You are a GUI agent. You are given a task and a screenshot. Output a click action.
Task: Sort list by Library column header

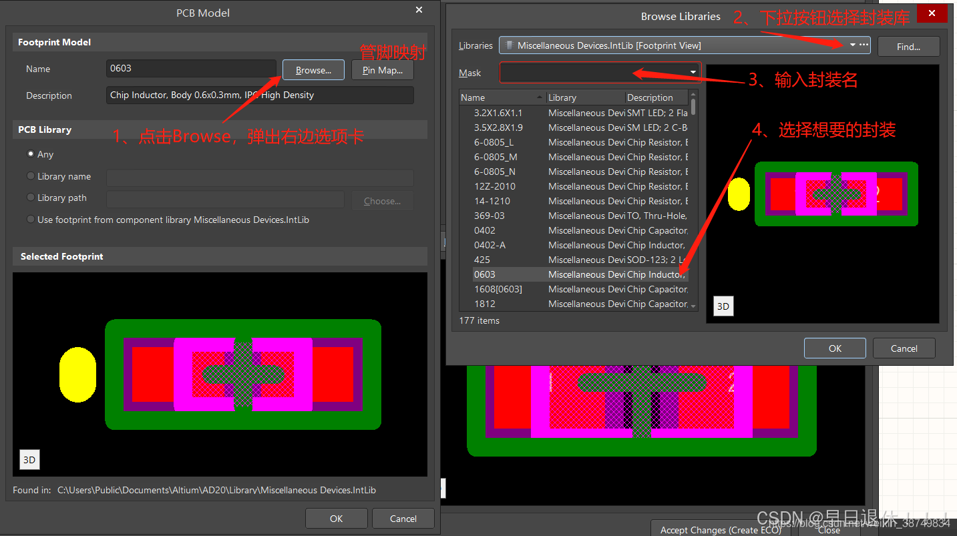586,97
